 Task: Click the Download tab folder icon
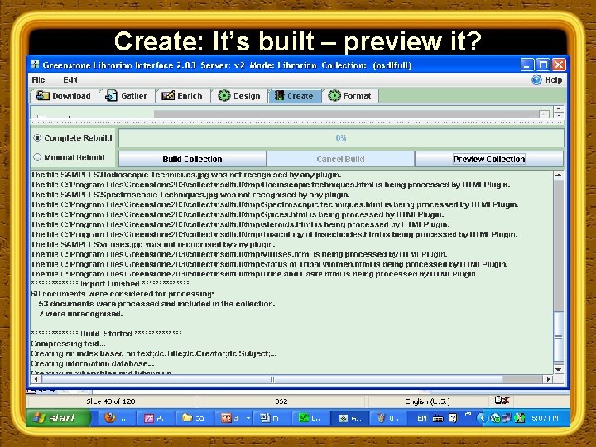(x=43, y=95)
